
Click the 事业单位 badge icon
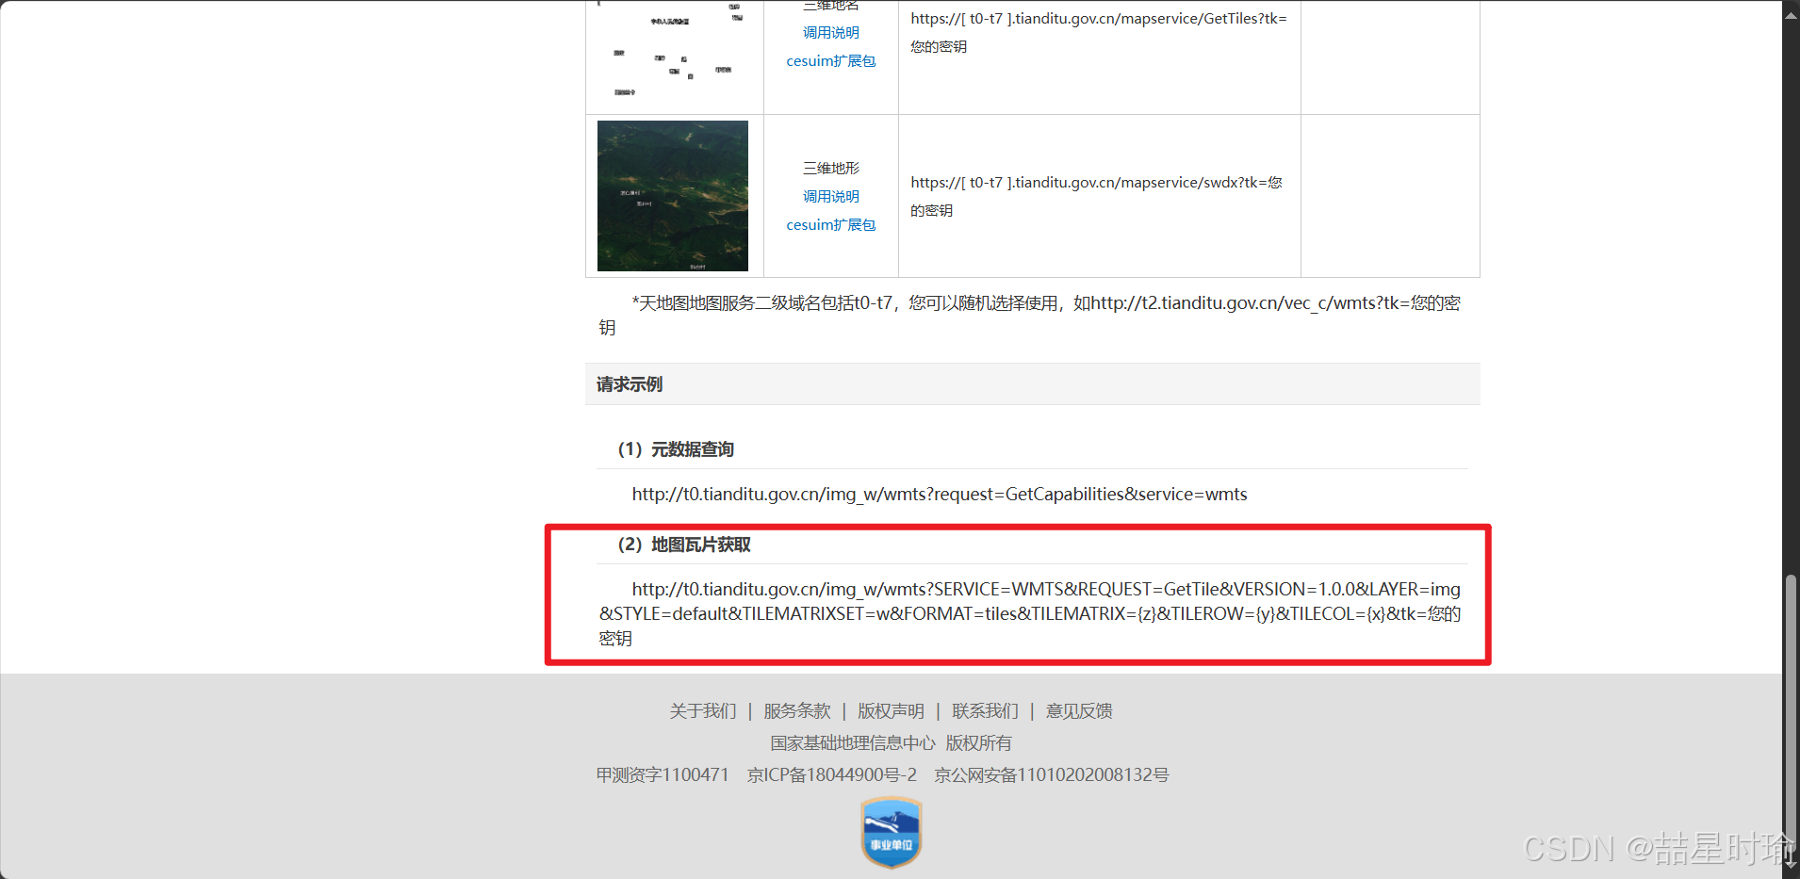891,833
